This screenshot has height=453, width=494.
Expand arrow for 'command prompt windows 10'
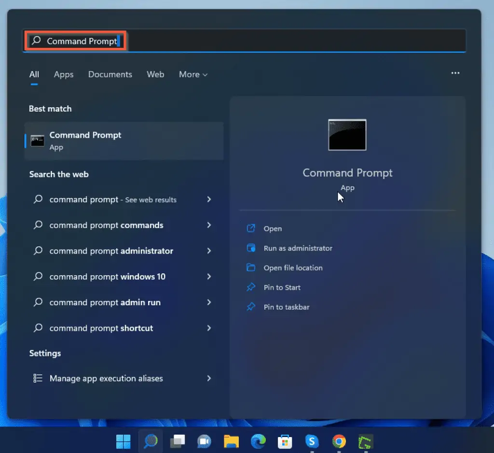[209, 277]
